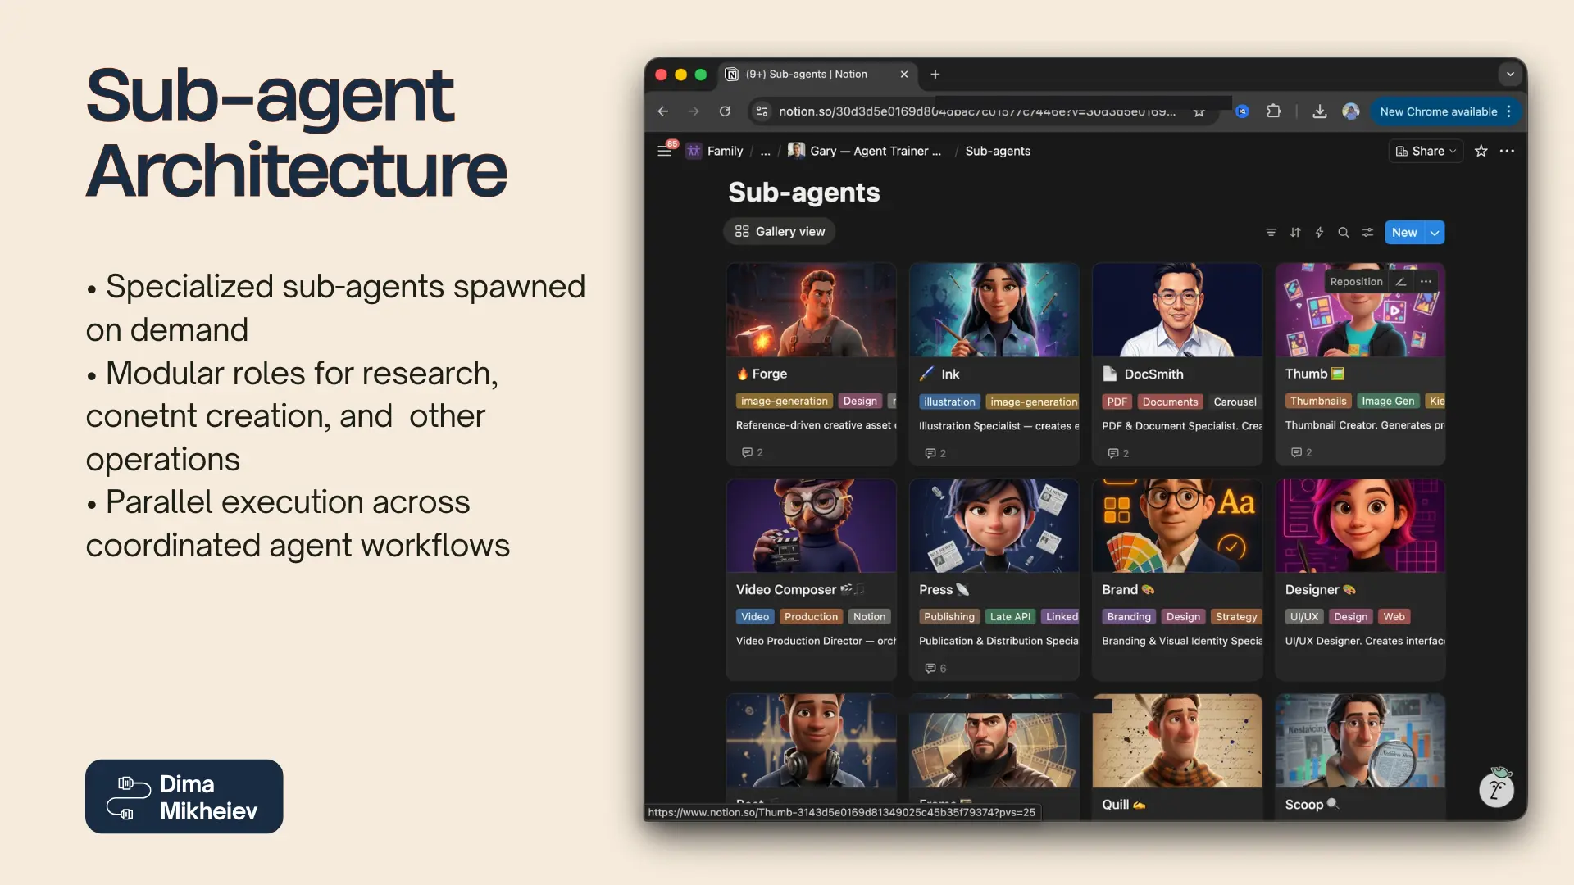Image resolution: width=1574 pixels, height=885 pixels.
Task: Bookmark this page with the address bar star
Action: (1199, 111)
